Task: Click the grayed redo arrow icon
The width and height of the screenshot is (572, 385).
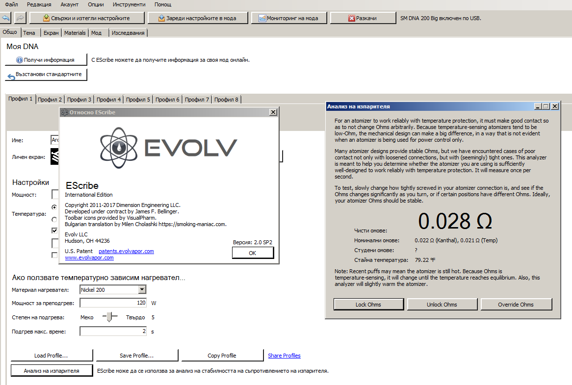Action: pyautogui.click(x=21, y=18)
